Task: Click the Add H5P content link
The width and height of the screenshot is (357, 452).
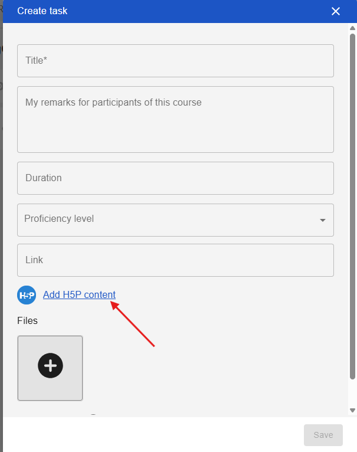Action: click(79, 294)
